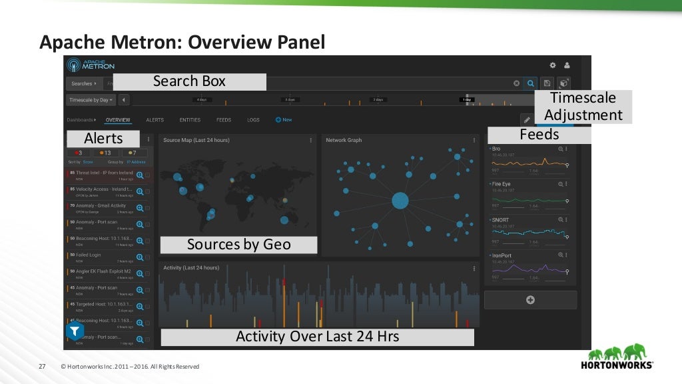Select the checkbox for Velocity Access alert
682x384 pixels.
(x=147, y=191)
